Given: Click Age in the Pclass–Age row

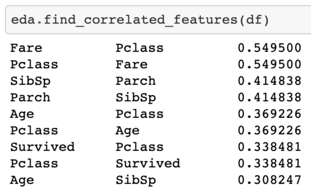Looking at the screenshot, I should 128,131.
